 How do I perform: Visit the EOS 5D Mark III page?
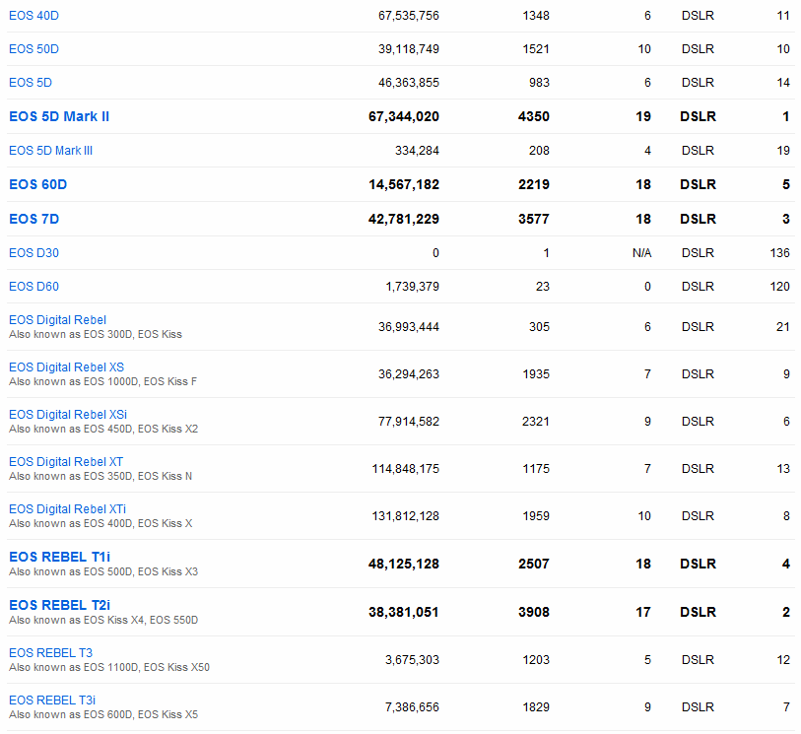point(50,151)
